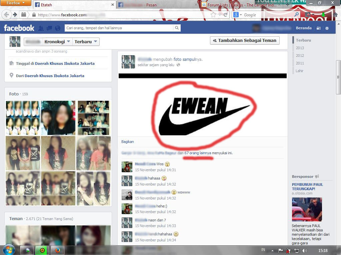Open the Action Center flag icon
Screen dimensions: 341x255
[281, 251]
